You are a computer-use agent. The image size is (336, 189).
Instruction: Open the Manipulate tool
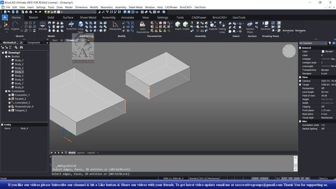click(115, 26)
